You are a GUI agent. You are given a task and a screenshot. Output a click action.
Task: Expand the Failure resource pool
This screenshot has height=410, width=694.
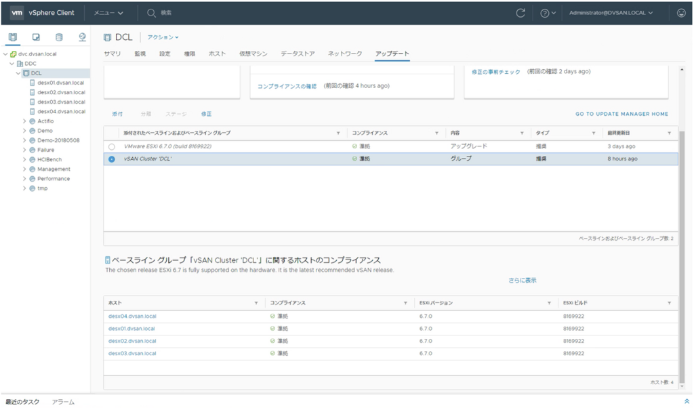(x=24, y=150)
